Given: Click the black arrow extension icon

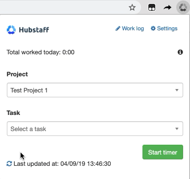Looking at the screenshot, I should coord(167,7).
